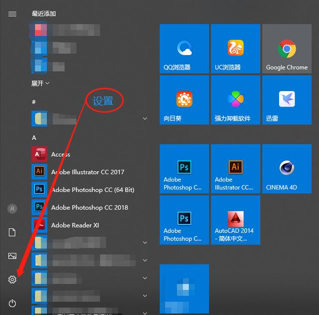319x315 pixels.
Task: Open the AutoCAD 2014 tile
Action: (236, 220)
